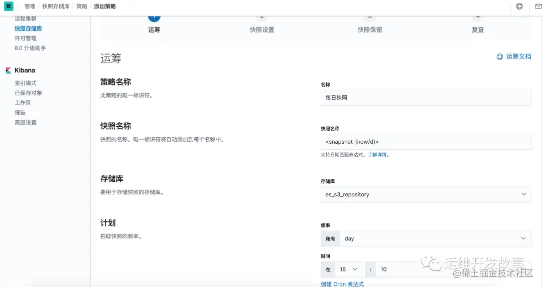The image size is (542, 287).
Task: Click the 添加策略 breadcrumb text
Action: 105,6
